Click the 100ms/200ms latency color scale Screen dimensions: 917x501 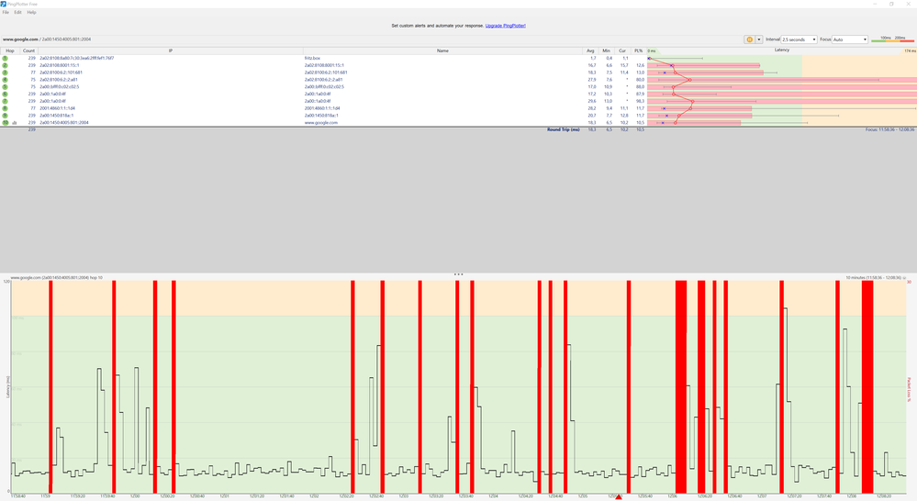click(892, 39)
